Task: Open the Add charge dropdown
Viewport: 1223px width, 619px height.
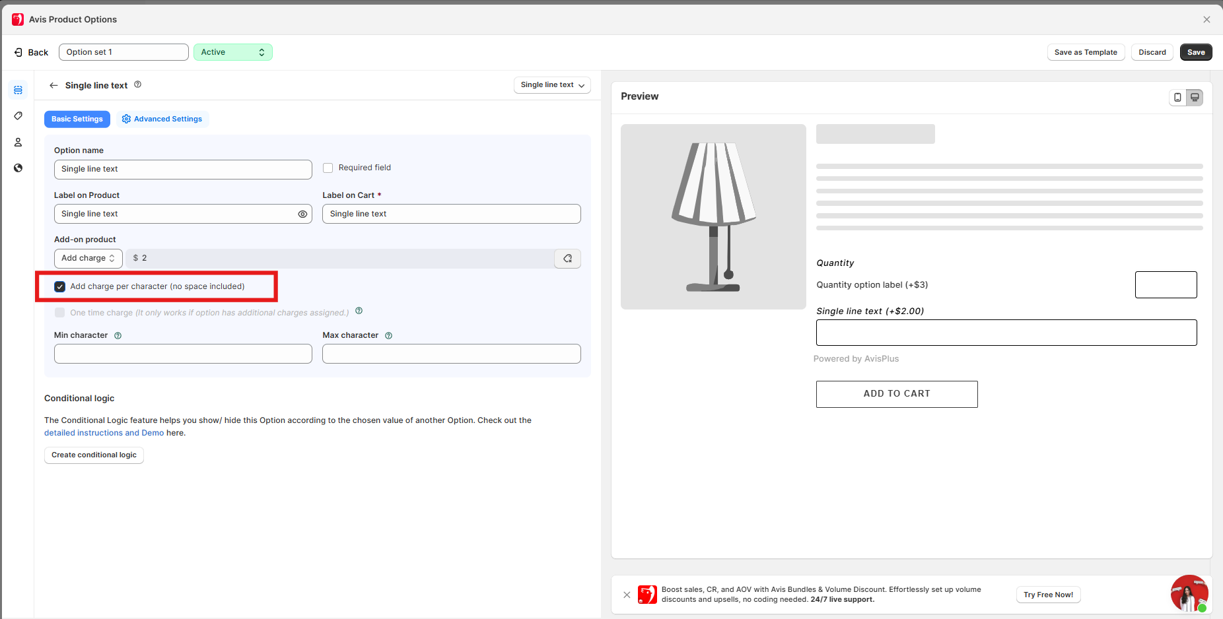Action: 88,258
